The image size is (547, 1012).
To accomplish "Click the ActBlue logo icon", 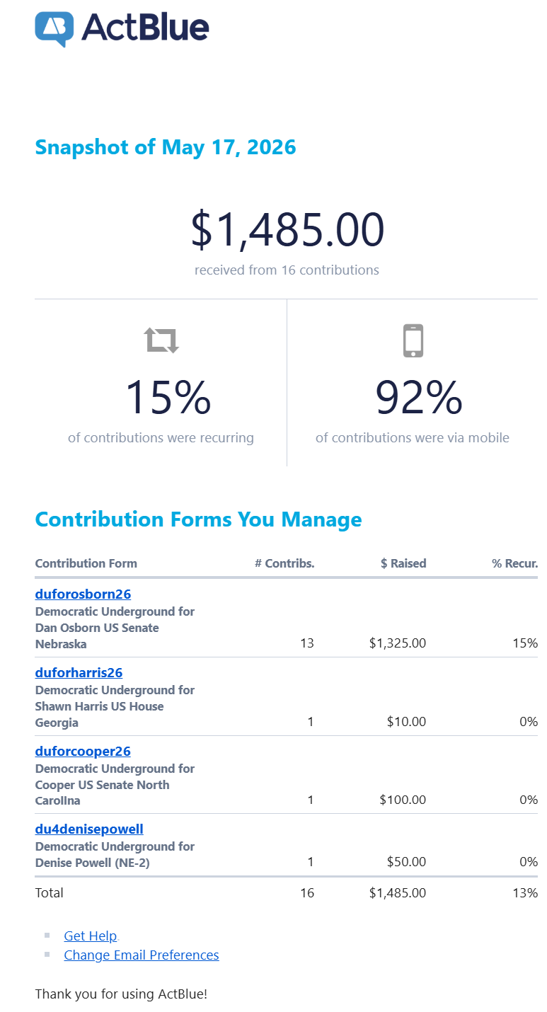I will click(x=54, y=29).
